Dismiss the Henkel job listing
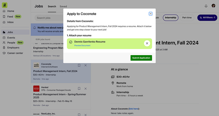This screenshot has height=116, width=219. click(x=85, y=89)
